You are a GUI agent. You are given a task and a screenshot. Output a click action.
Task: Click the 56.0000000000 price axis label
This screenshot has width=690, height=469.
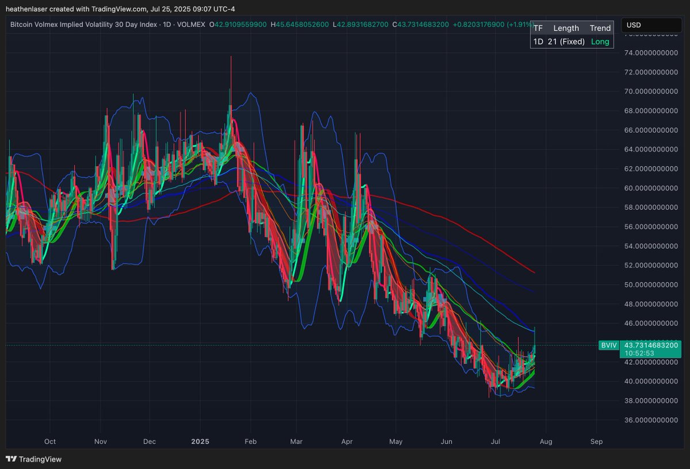tap(651, 226)
